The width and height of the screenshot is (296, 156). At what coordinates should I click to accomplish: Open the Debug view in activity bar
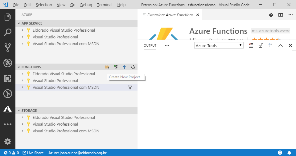7,63
